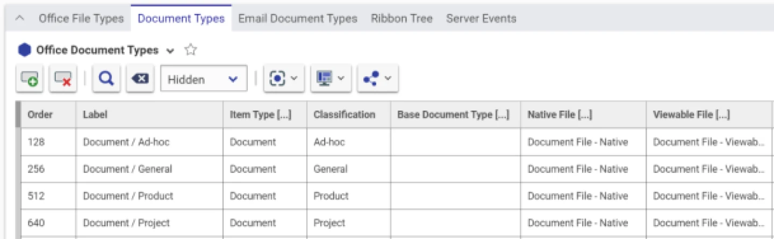Viewport: 774px width, 239px height.
Task: Click the Ad-hoc classification cell
Action: (348, 142)
